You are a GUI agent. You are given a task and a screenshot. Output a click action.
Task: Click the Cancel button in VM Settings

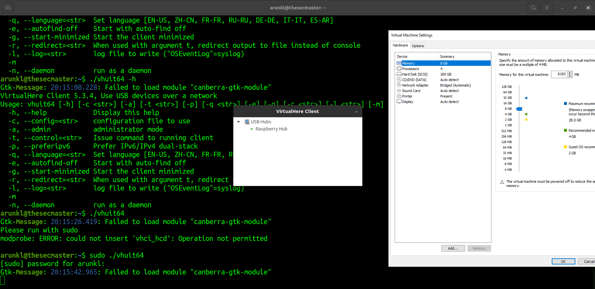pos(587,262)
